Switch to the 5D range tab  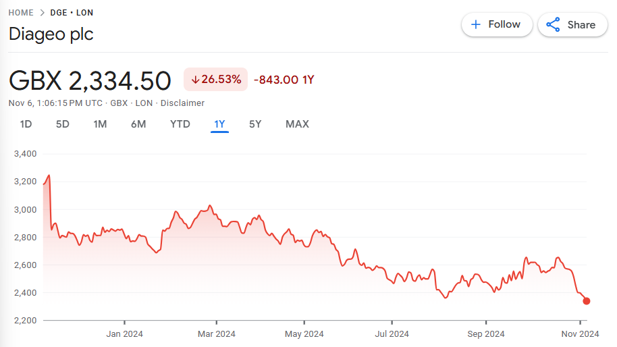(x=63, y=124)
